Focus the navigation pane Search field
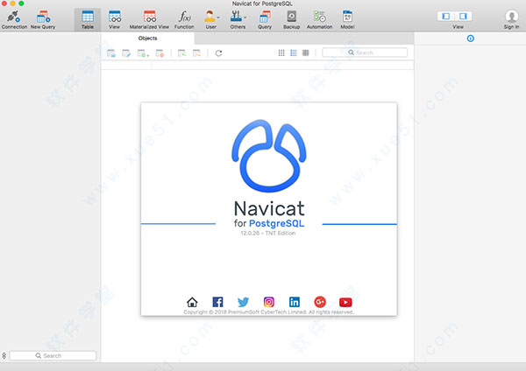The width and height of the screenshot is (526, 371). pos(53,355)
